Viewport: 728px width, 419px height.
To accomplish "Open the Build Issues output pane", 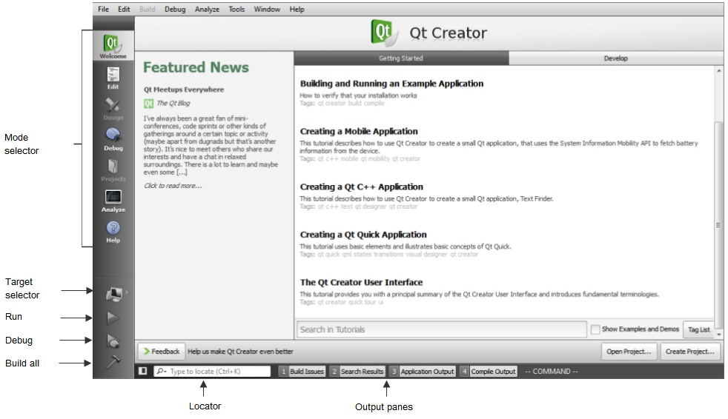I will tap(302, 372).
